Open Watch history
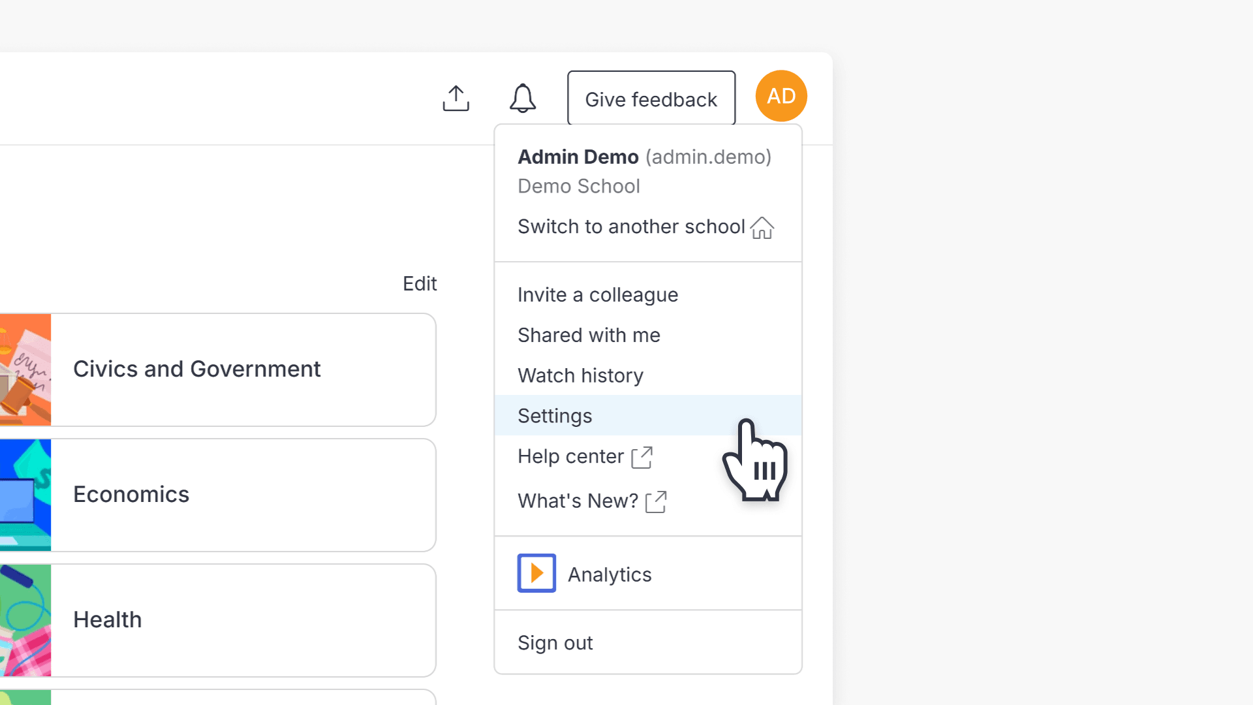The height and width of the screenshot is (705, 1253). pos(580,375)
